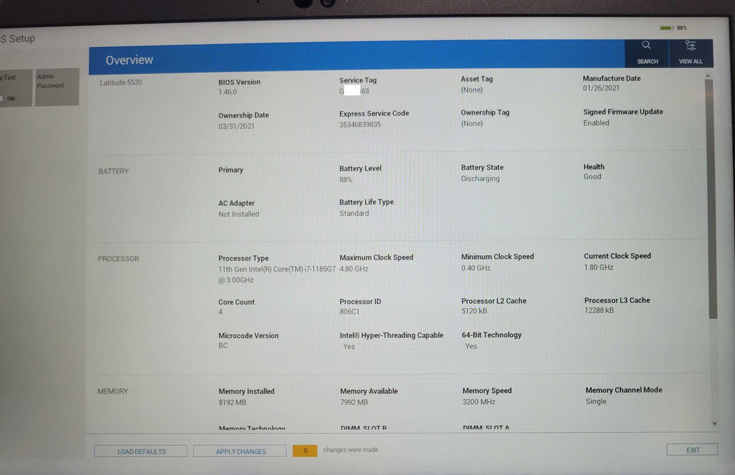This screenshot has height=475, width=735.
Task: Open the Search magnifier icon
Action: [646, 45]
